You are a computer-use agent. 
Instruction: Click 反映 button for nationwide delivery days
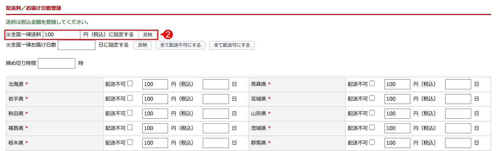pos(143,45)
